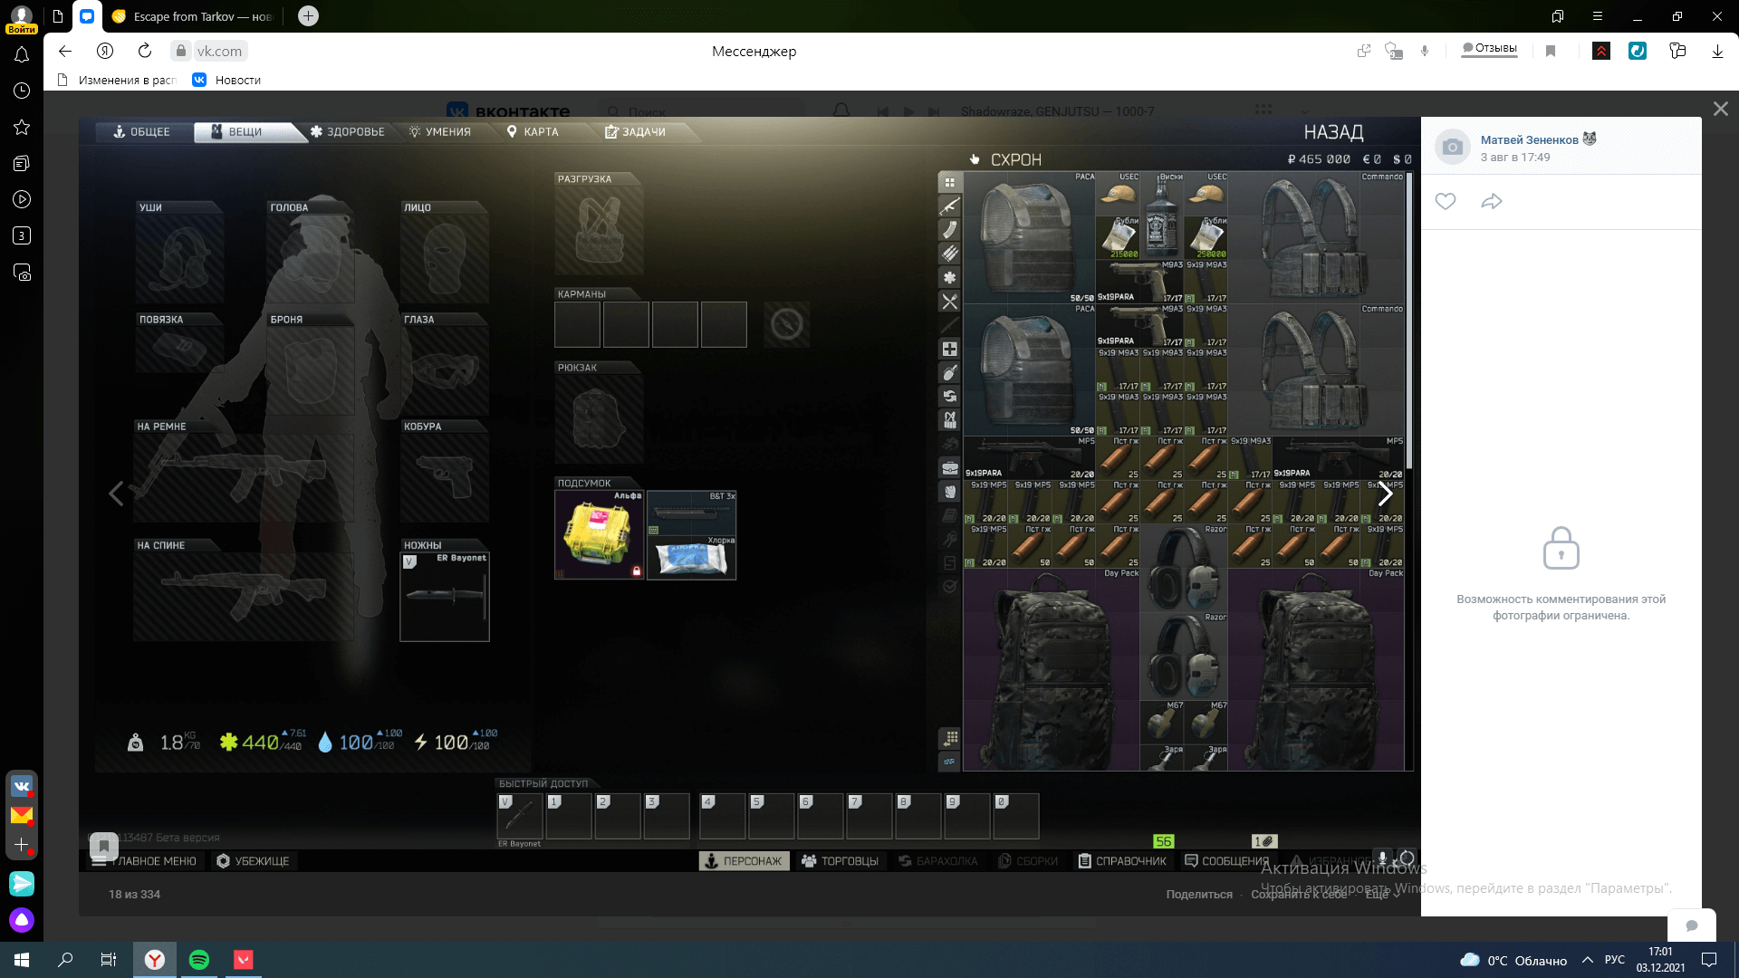Click the ОБЩЕЕ tab in game image
The width and height of the screenshot is (1739, 978).
pyautogui.click(x=142, y=132)
